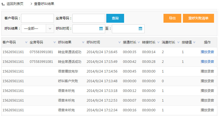Go to 返回列表页 breadcrumb
The image size is (219, 116).
pyautogui.click(x=15, y=4)
